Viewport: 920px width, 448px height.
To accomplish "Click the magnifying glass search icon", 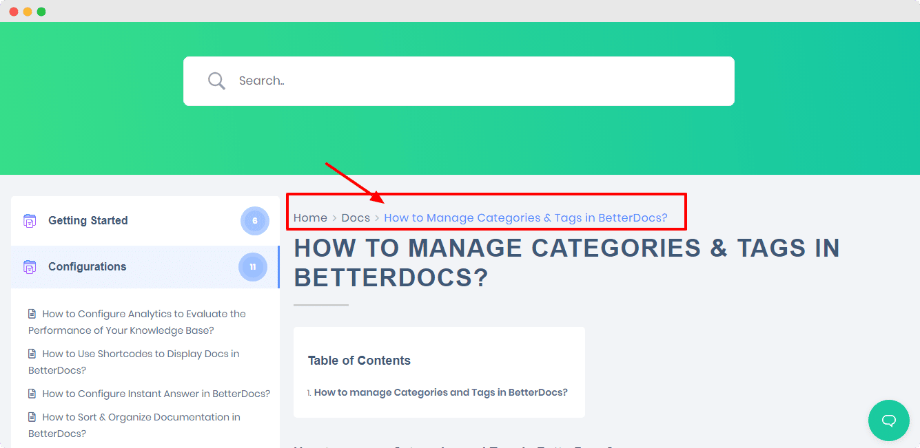I will 216,81.
